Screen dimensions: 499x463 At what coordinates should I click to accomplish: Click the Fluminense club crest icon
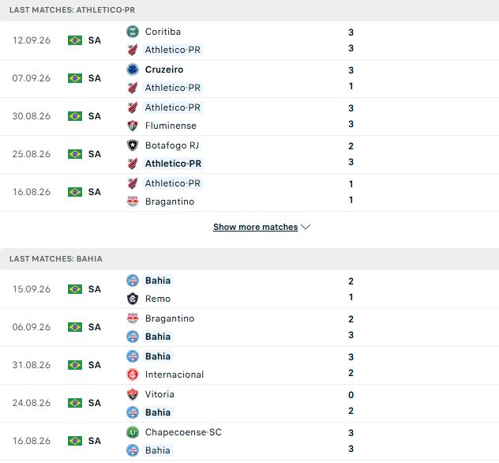tap(133, 126)
